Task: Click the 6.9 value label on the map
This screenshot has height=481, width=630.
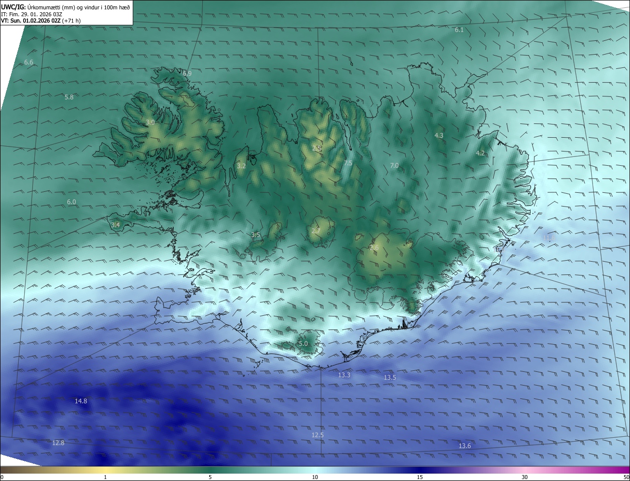Action: [187, 74]
